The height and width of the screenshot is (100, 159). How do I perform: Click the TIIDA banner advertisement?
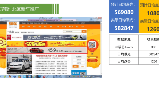click(55, 37)
